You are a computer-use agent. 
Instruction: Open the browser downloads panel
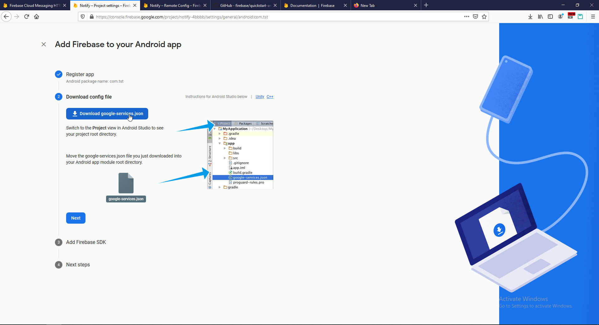(530, 17)
